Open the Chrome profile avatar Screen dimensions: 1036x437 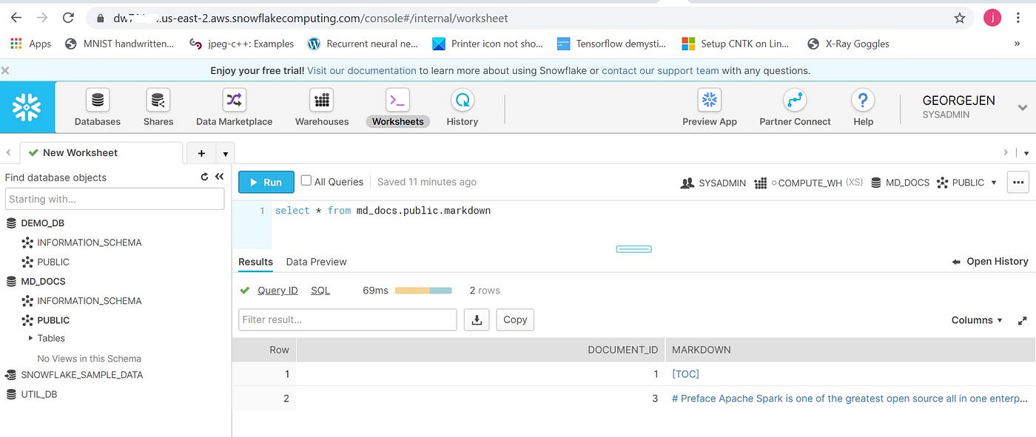(992, 18)
